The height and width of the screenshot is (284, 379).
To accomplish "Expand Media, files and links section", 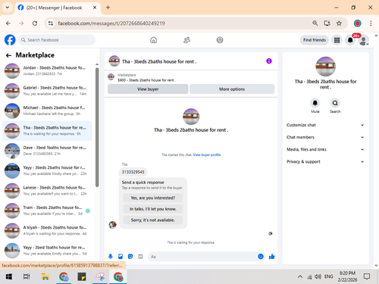I will pos(325,149).
